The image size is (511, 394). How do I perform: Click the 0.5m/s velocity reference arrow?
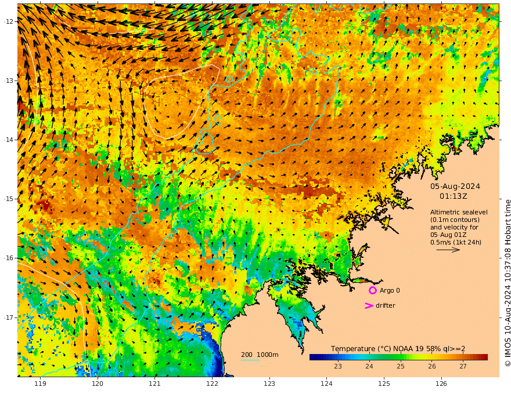pos(448,250)
